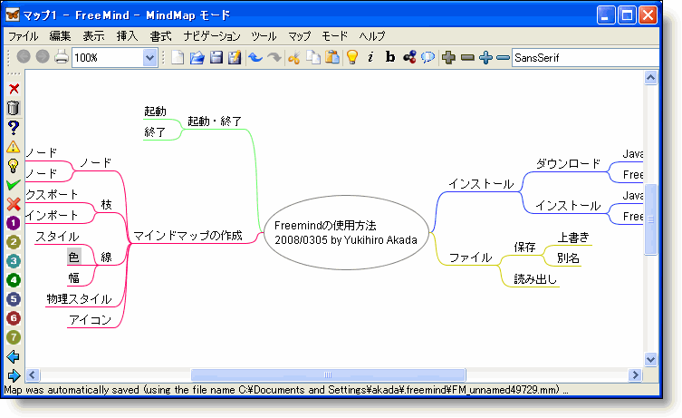Select the マインドマップの作成 node

[x=187, y=236]
